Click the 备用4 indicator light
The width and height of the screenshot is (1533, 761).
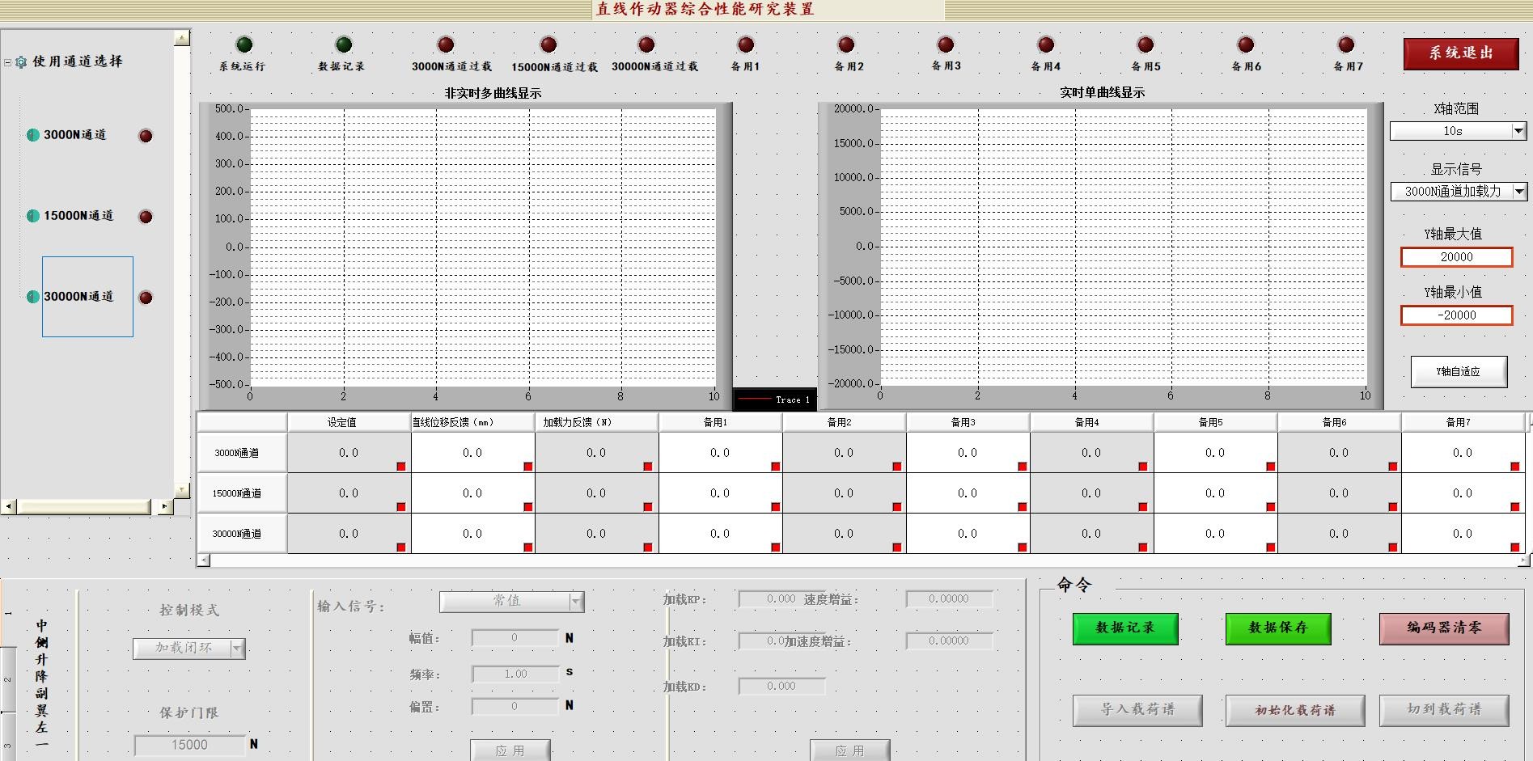coord(1046,44)
